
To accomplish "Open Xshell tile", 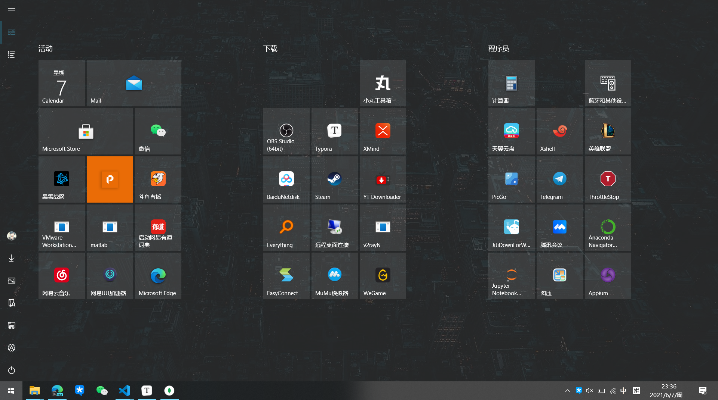I will (x=560, y=131).
